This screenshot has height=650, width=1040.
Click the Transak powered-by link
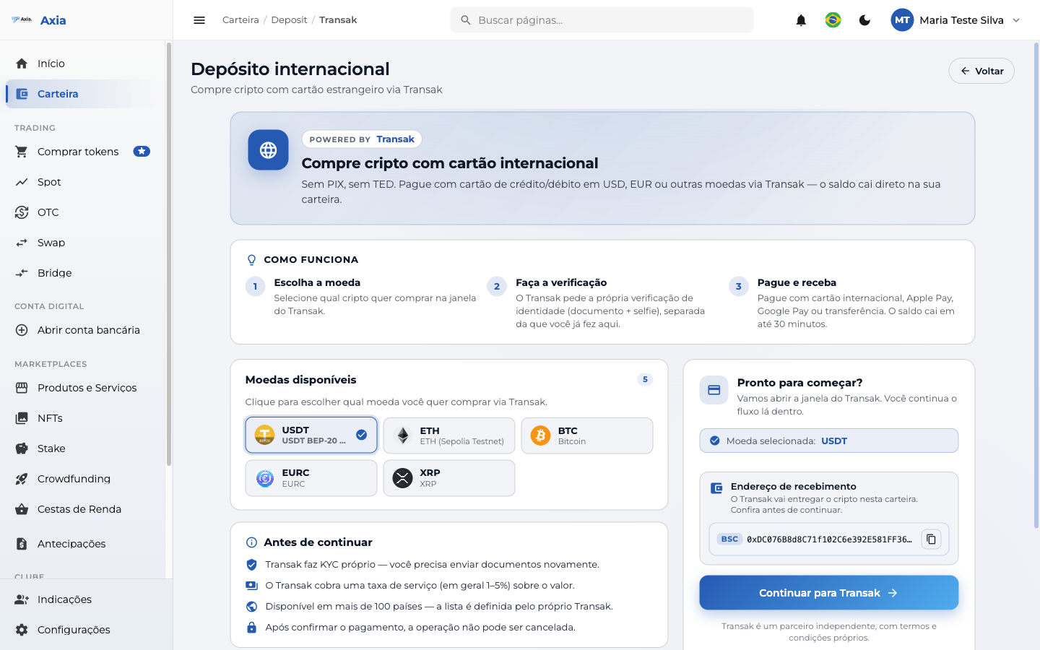(x=395, y=139)
